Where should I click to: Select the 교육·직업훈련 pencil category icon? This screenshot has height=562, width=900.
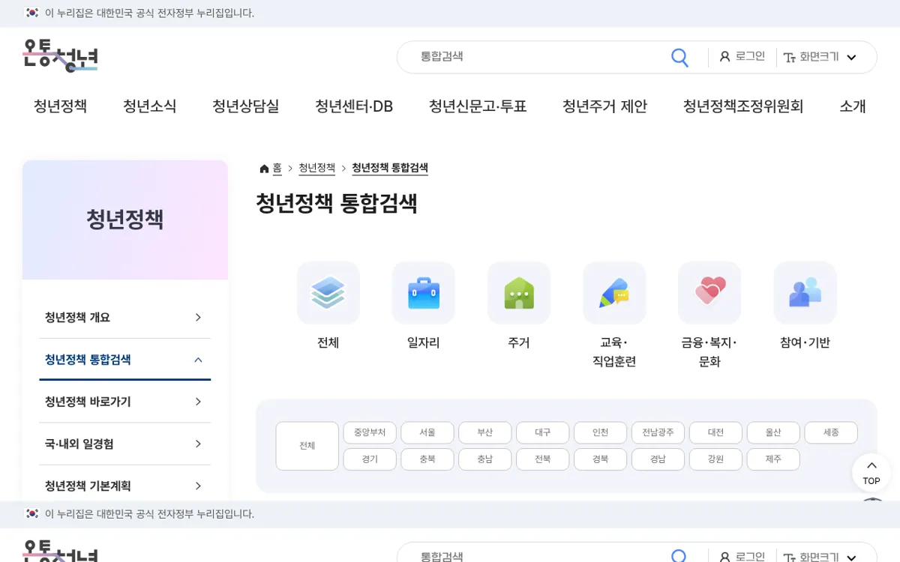coord(614,292)
